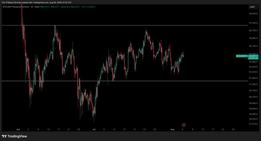Viewport: 261px width, 141px height.
Task: Click the green BTCUSDT.P price line label
Action: coord(242,56)
